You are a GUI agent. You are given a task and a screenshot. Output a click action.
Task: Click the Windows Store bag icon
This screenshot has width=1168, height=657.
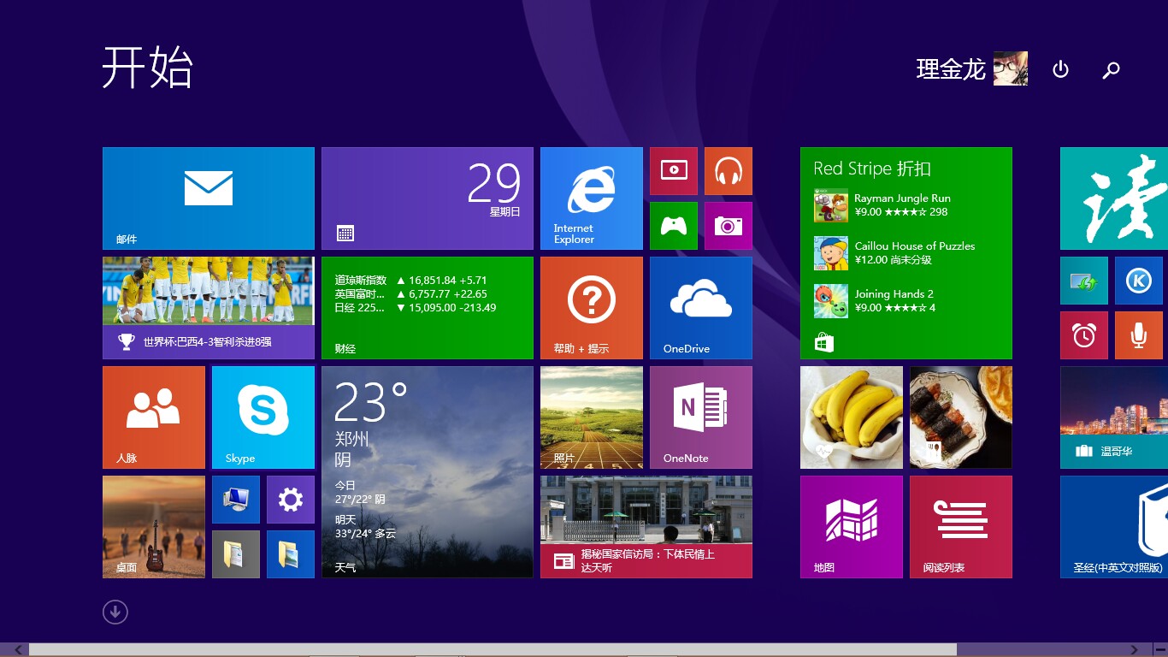pyautogui.click(x=824, y=343)
